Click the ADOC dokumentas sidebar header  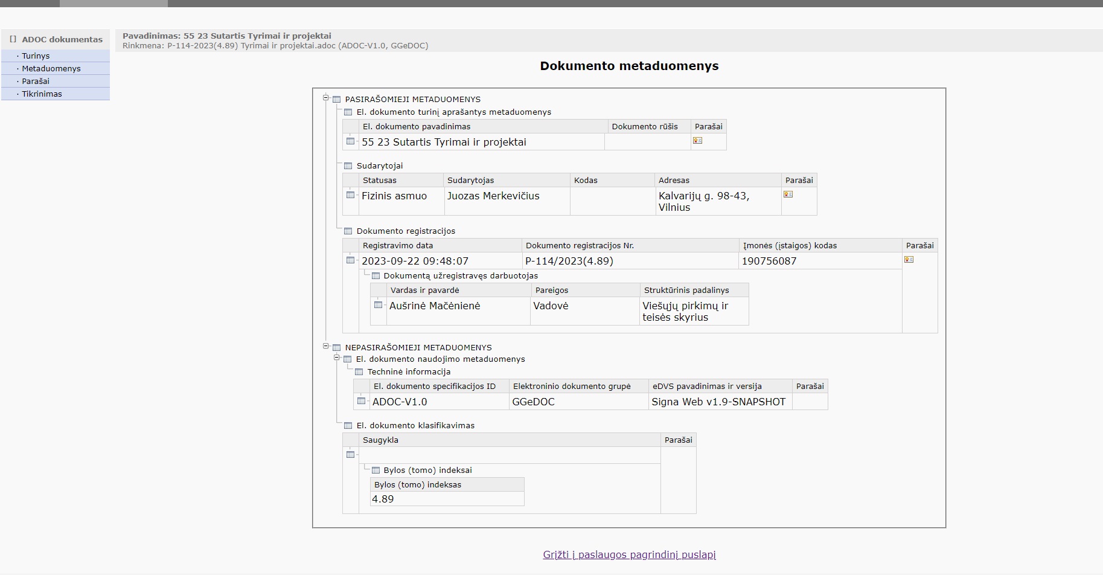(62, 39)
